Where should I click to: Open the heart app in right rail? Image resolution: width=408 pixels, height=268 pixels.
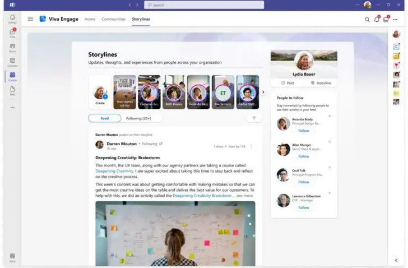click(x=396, y=65)
